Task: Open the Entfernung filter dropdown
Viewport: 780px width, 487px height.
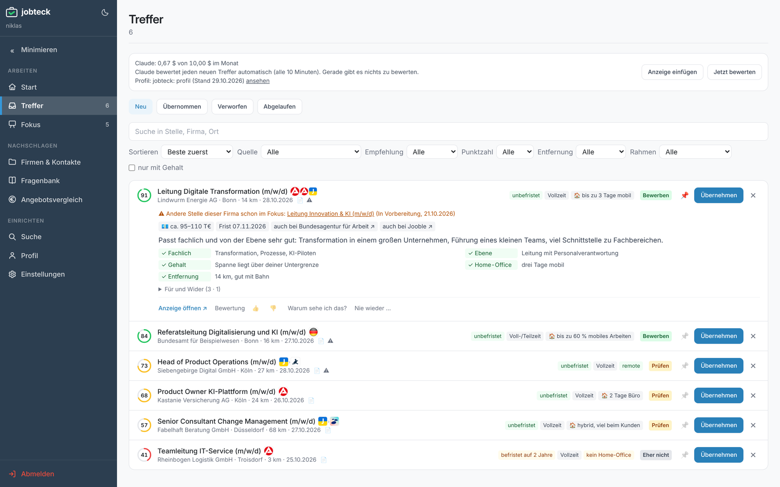Action: [601, 152]
